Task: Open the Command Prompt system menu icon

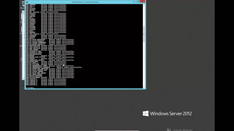Action: click(x=27, y=2)
